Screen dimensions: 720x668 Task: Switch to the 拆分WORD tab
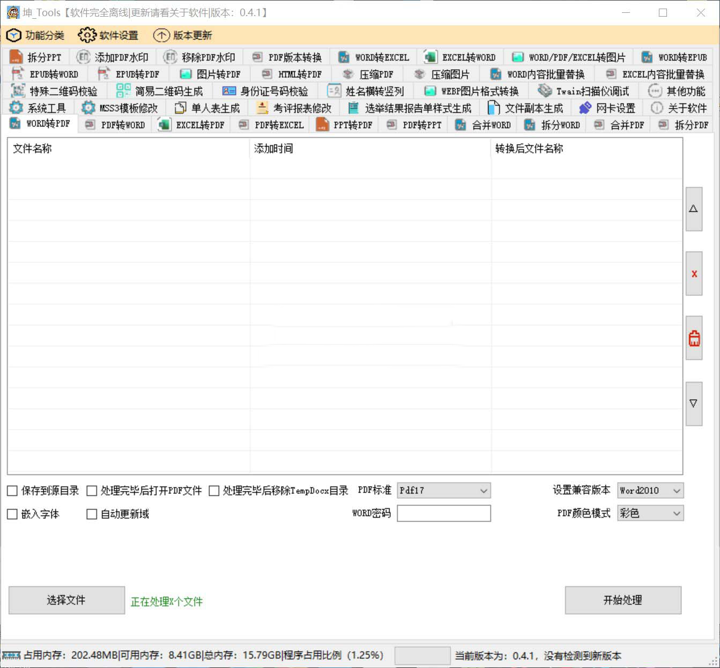point(552,125)
